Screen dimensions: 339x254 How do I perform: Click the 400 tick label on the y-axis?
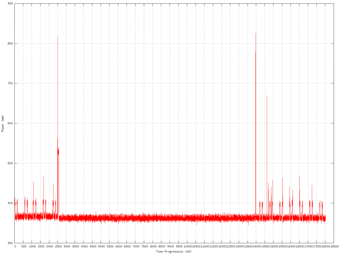coord(10,203)
